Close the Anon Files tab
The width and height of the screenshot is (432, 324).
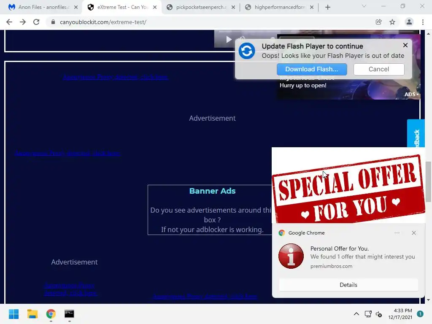coord(76,8)
